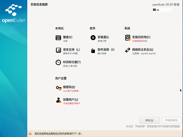Click the arrows icon for 网络和主机名

tap(128, 50)
